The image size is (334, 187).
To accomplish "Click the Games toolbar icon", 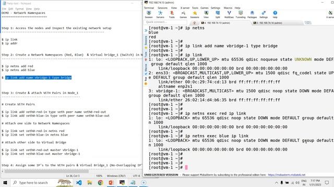I will click(183, 15).
